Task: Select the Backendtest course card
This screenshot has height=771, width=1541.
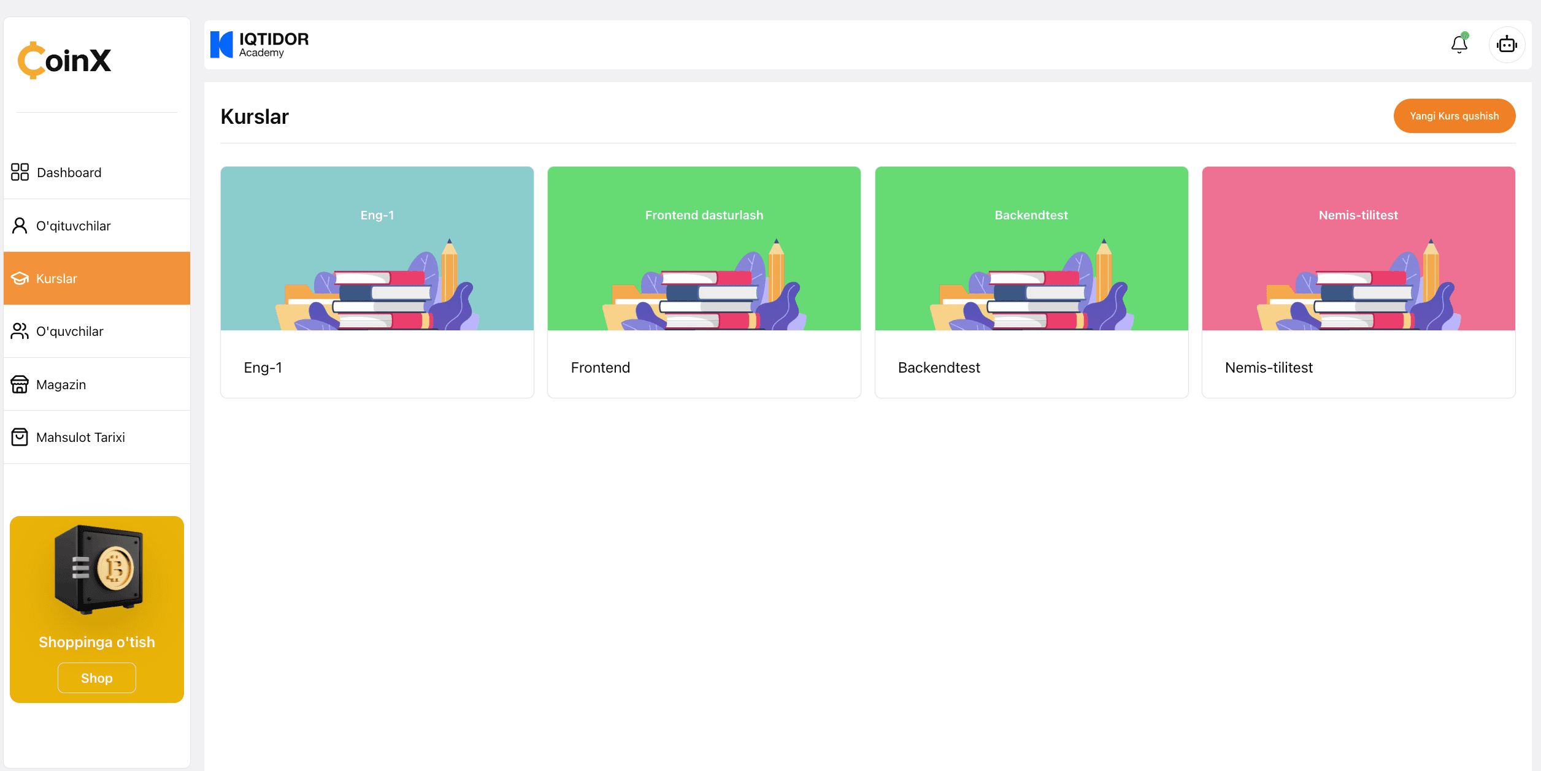Action: (1031, 282)
